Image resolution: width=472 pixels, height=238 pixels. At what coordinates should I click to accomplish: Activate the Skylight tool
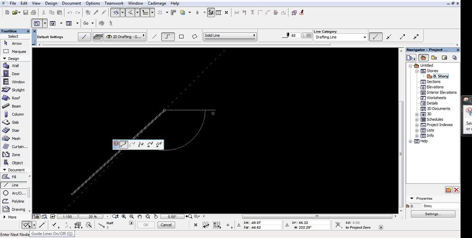click(15, 90)
